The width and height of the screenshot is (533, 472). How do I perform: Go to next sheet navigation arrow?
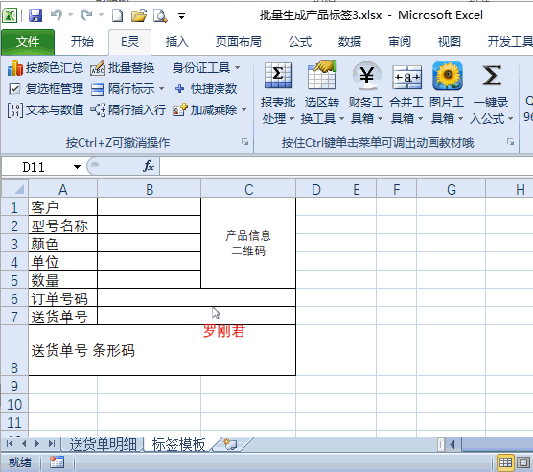[x=37, y=444]
